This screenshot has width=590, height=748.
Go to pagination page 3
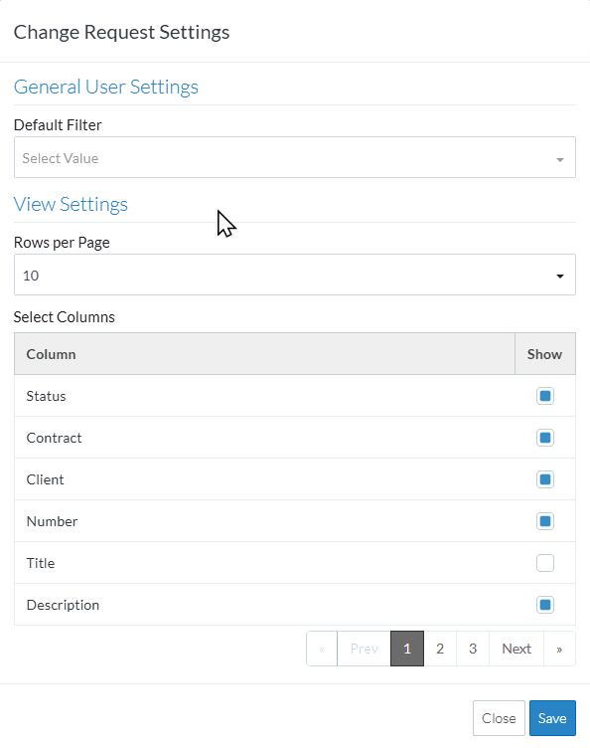[x=473, y=649]
